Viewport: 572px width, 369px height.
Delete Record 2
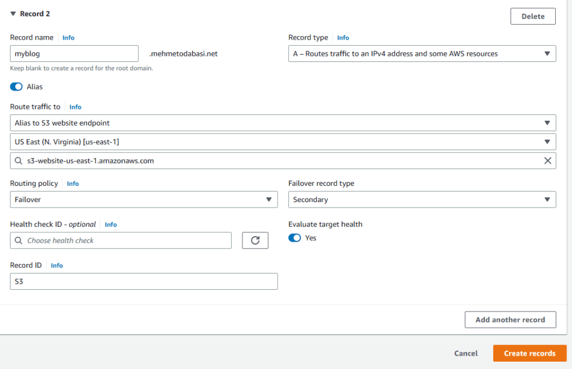[532, 16]
